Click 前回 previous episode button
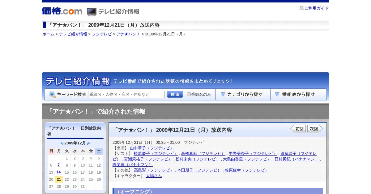Screen dimensions: 371x194 pos(298,129)
